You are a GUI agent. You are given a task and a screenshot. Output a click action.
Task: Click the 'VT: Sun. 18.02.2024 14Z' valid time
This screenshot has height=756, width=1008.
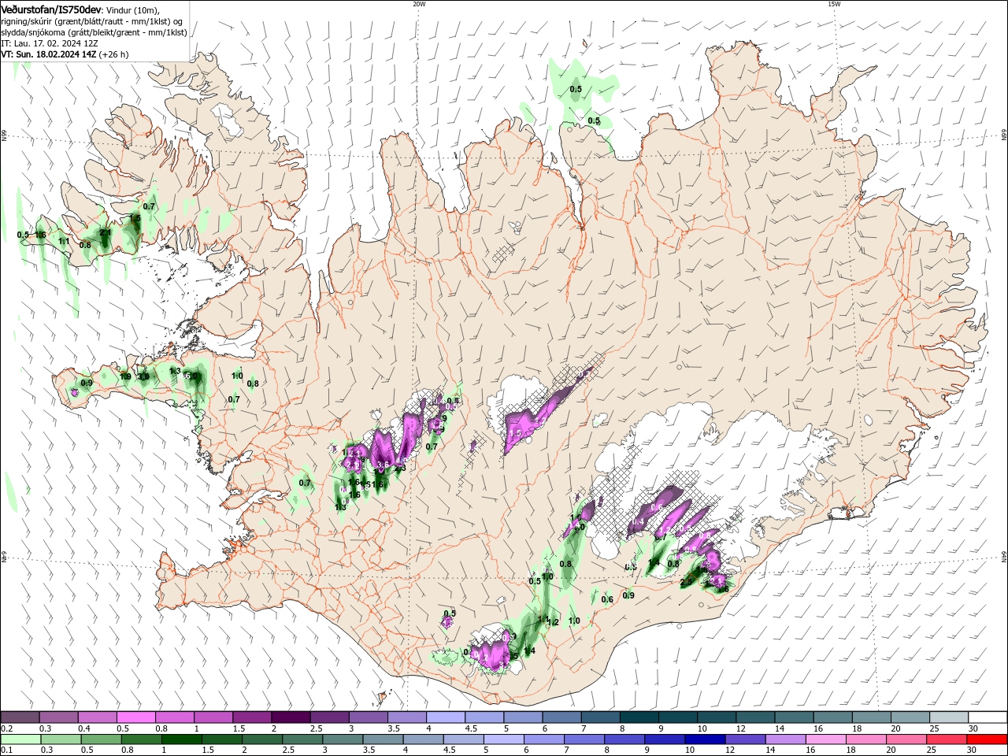pos(49,54)
